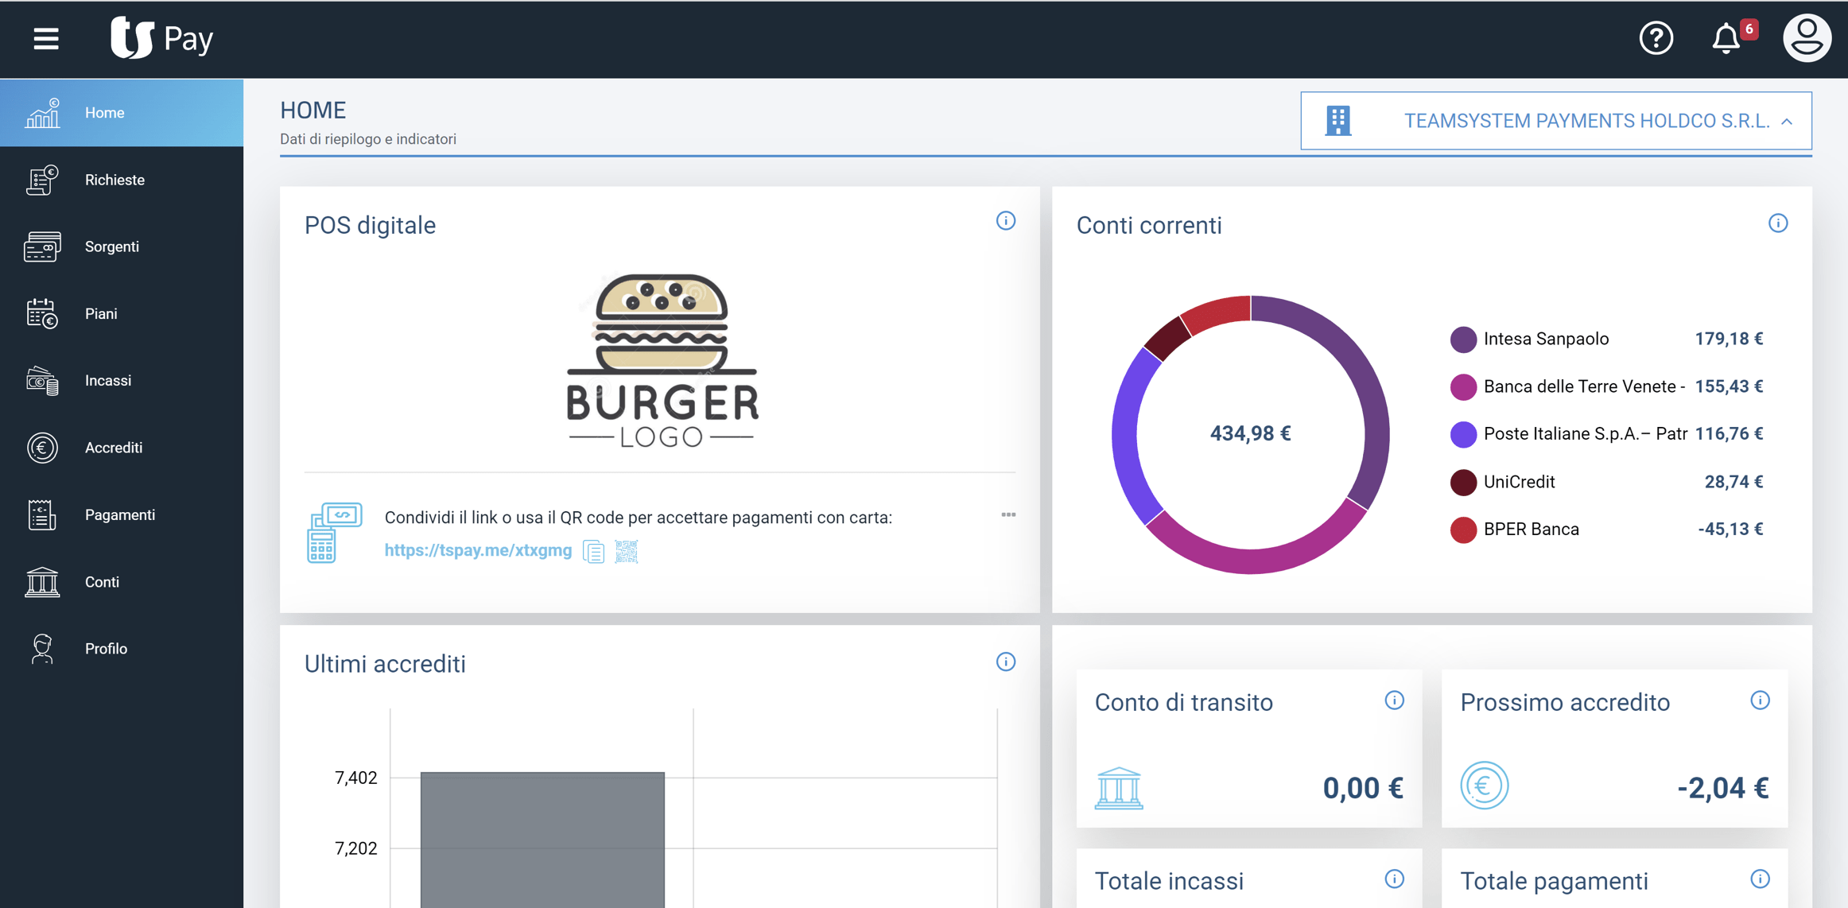Viewport: 1848px width, 908px height.
Task: Click UniCredit amount 28,74 €
Action: (x=1733, y=481)
